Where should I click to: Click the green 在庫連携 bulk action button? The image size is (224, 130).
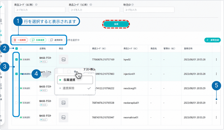(x=38, y=40)
